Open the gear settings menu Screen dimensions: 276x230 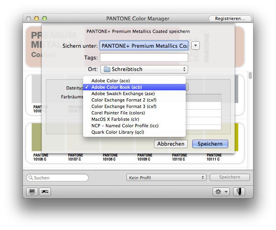[221, 191]
